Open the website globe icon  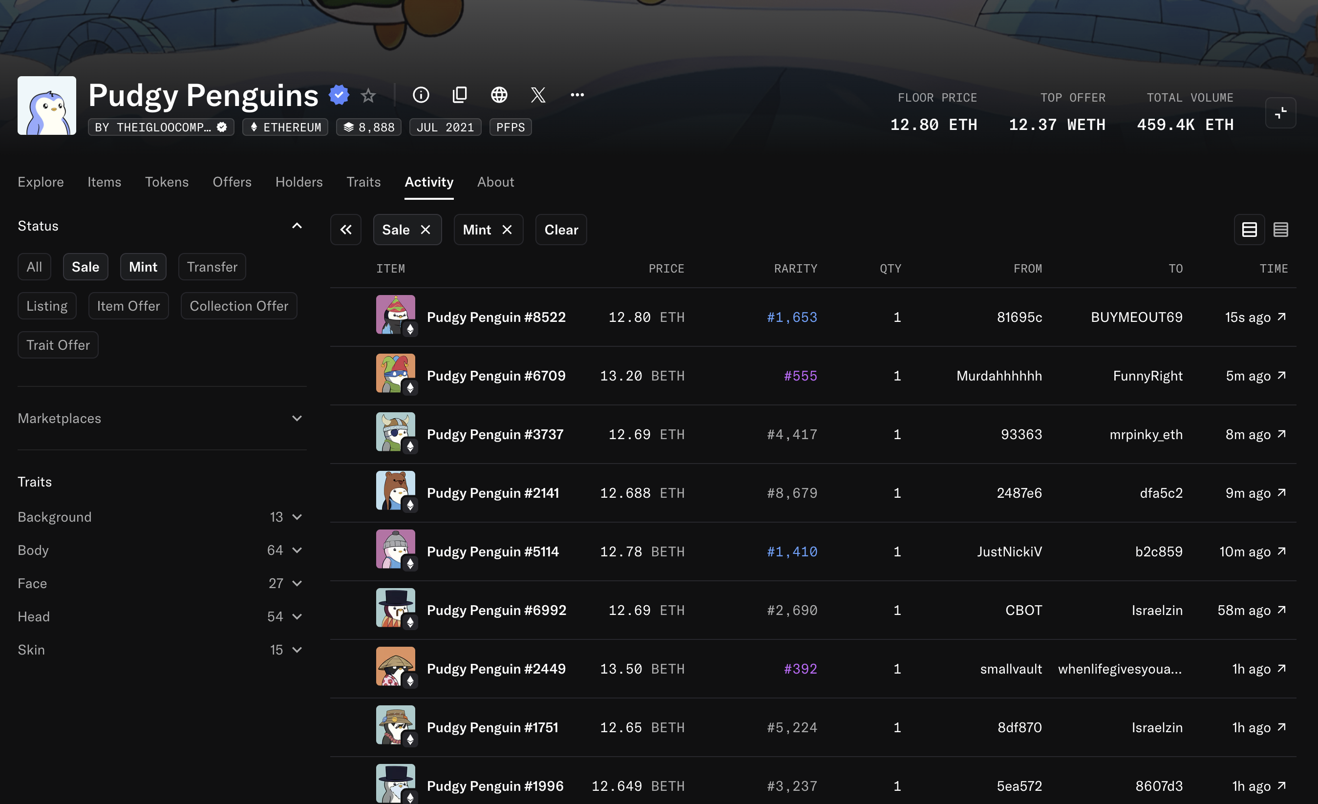(x=499, y=95)
